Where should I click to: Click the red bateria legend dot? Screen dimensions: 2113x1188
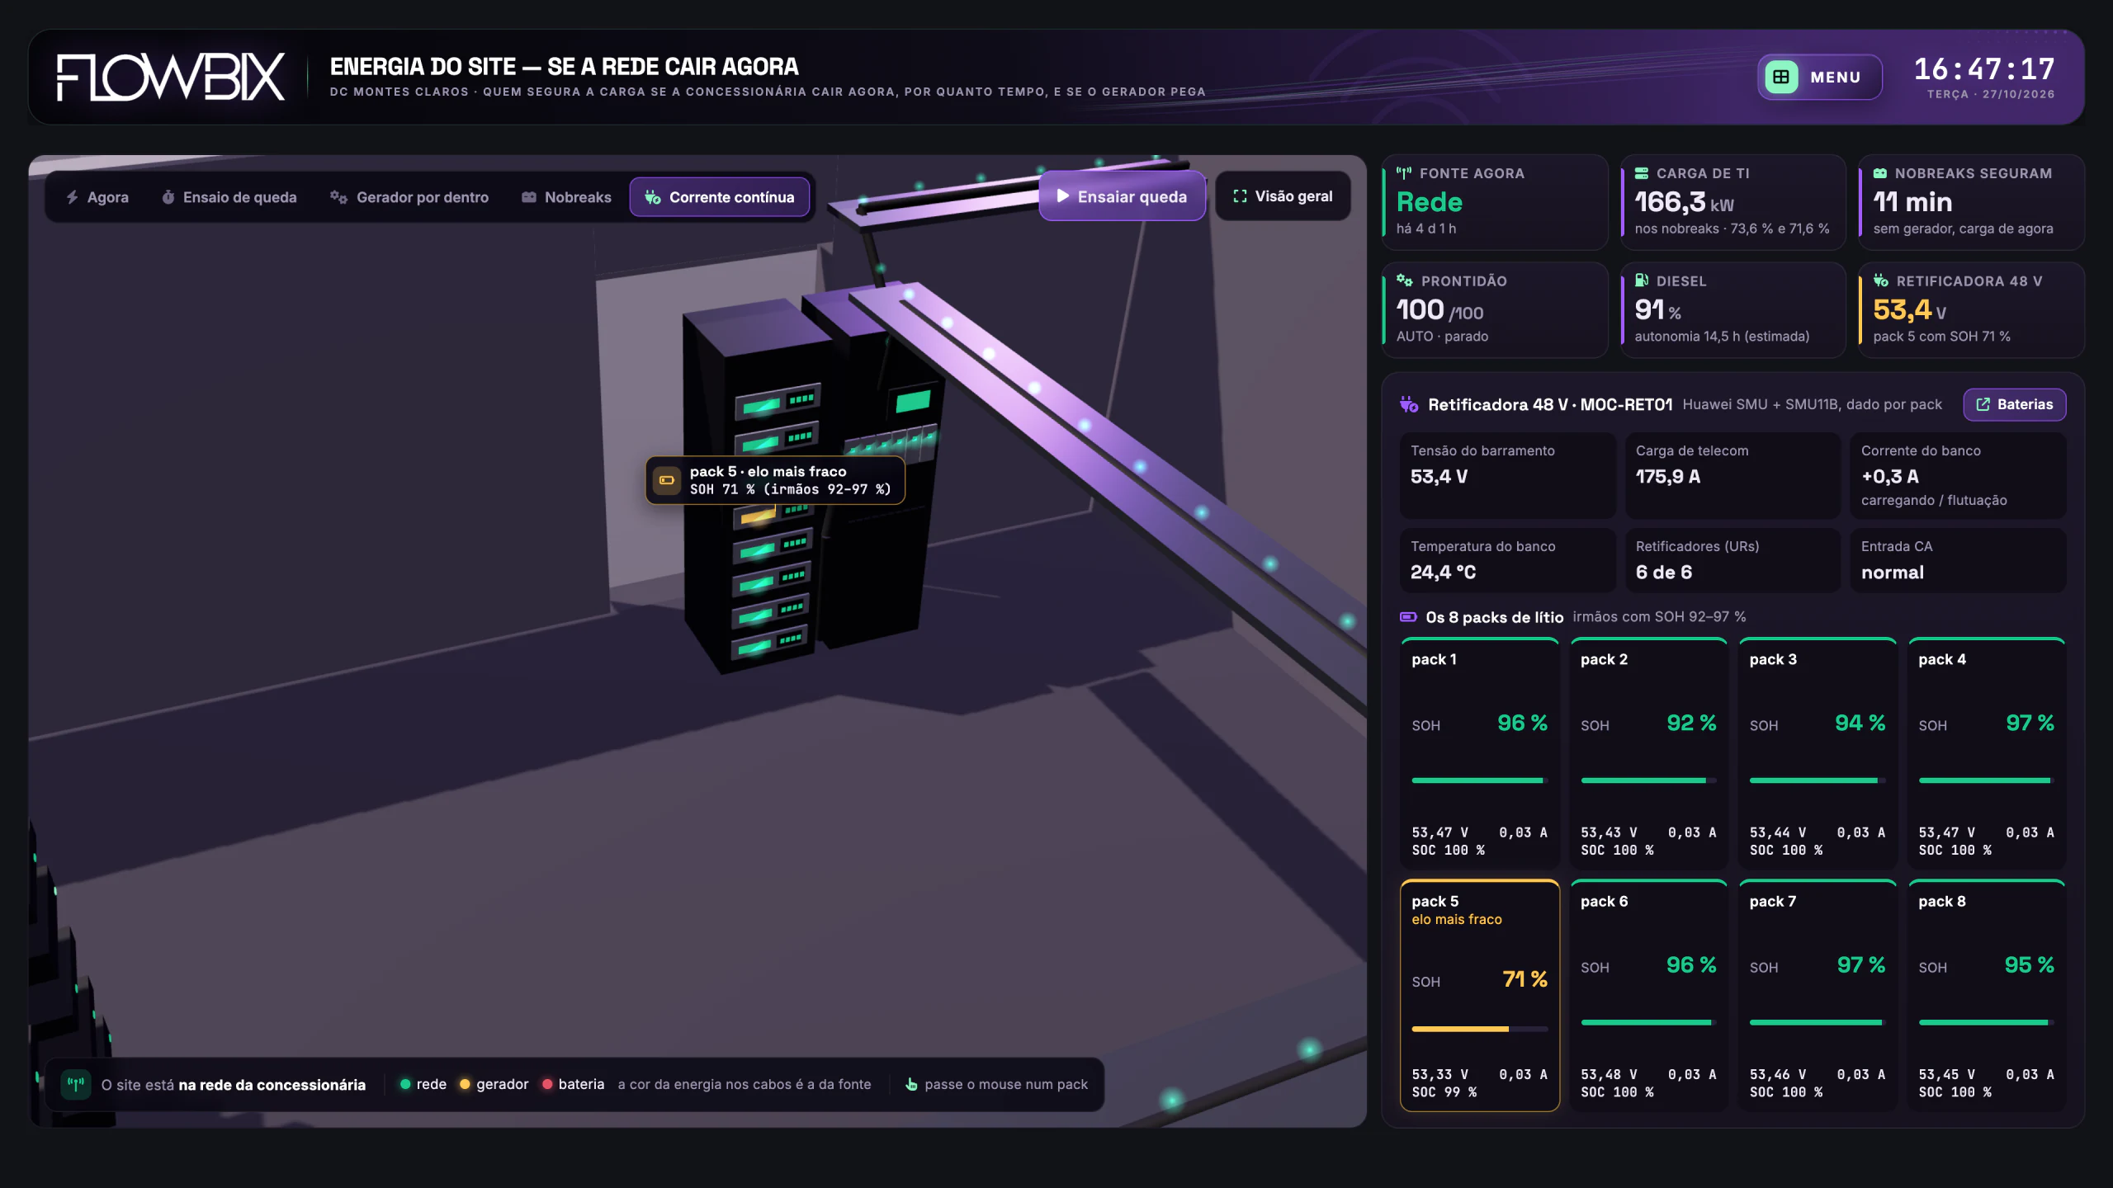click(547, 1084)
